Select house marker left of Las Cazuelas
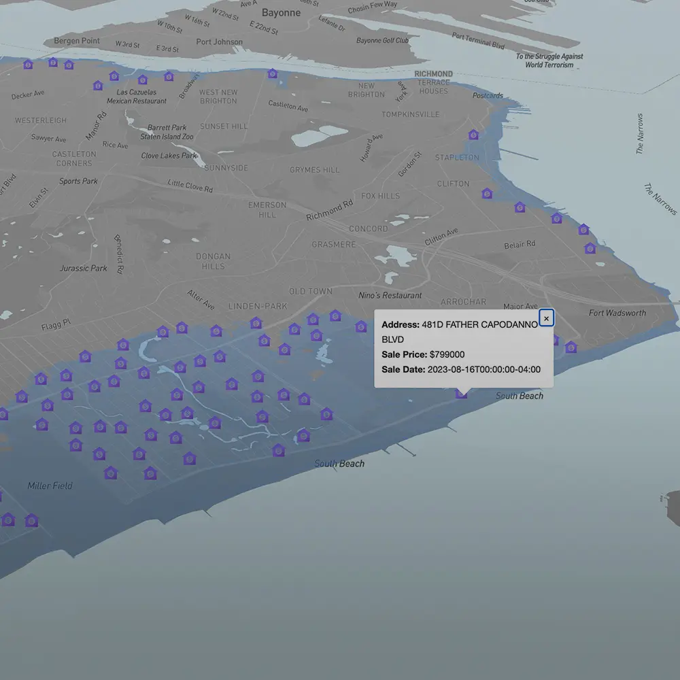680x680 pixels. (98, 86)
